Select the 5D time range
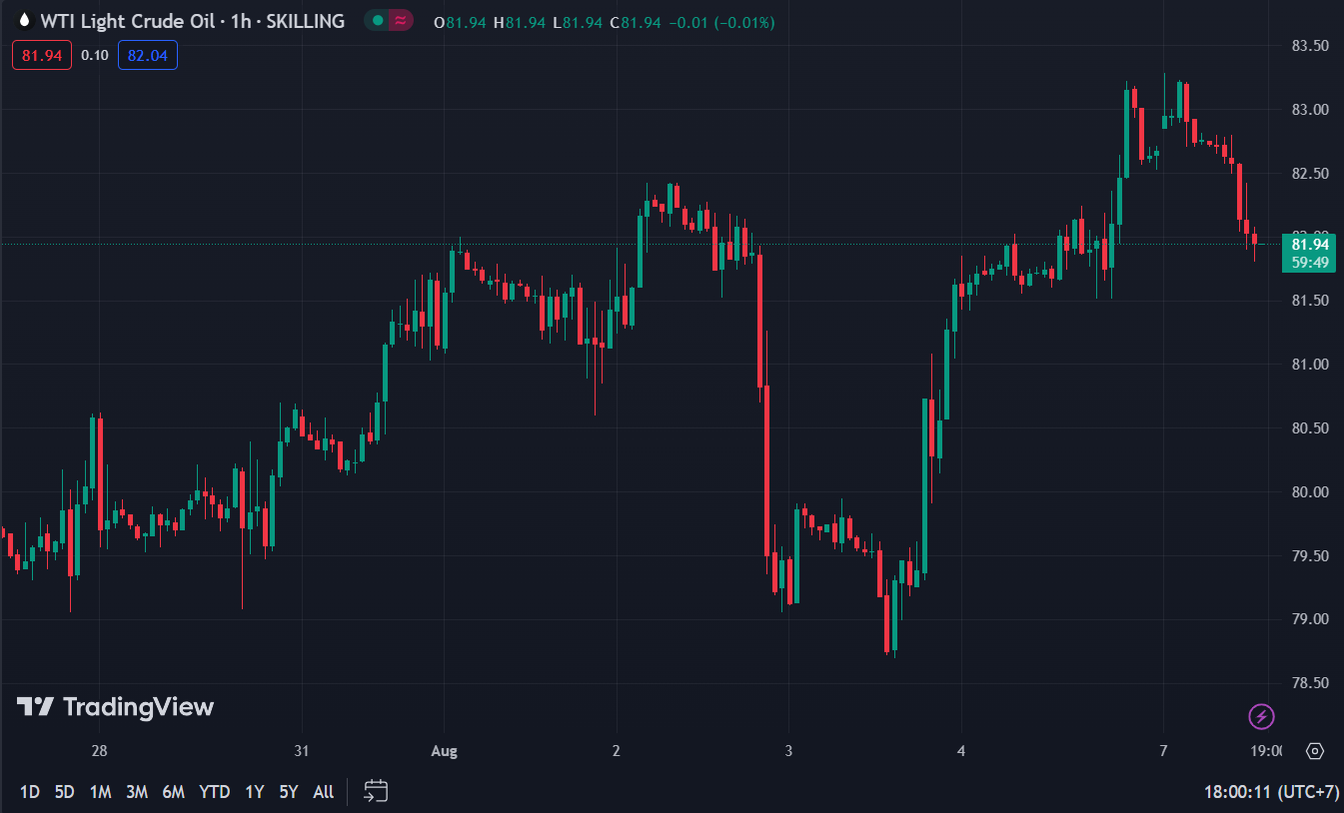 coord(64,792)
